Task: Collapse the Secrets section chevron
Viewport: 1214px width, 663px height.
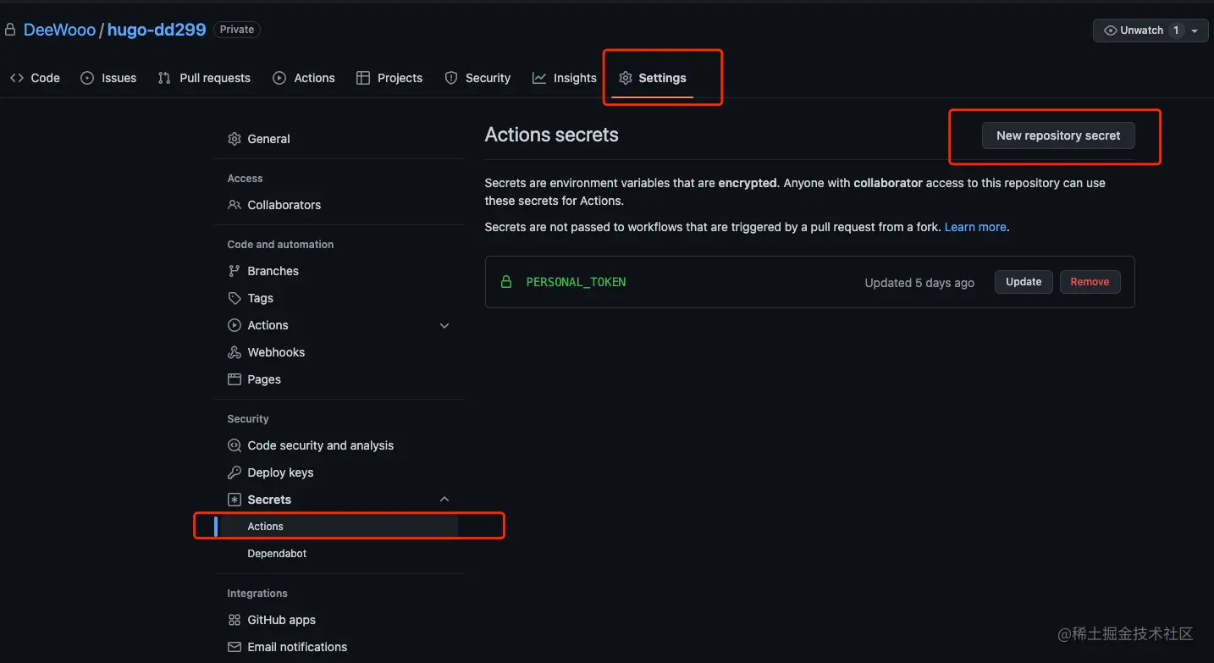Action: pos(444,500)
